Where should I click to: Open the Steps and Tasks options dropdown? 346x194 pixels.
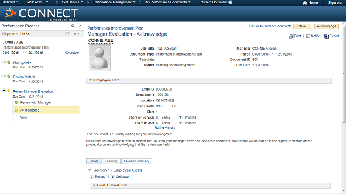77,33
